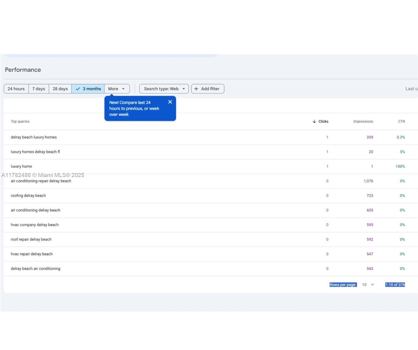This screenshot has height=350, width=418.
Task: Select the 24 hours date range
Action: pos(16,89)
